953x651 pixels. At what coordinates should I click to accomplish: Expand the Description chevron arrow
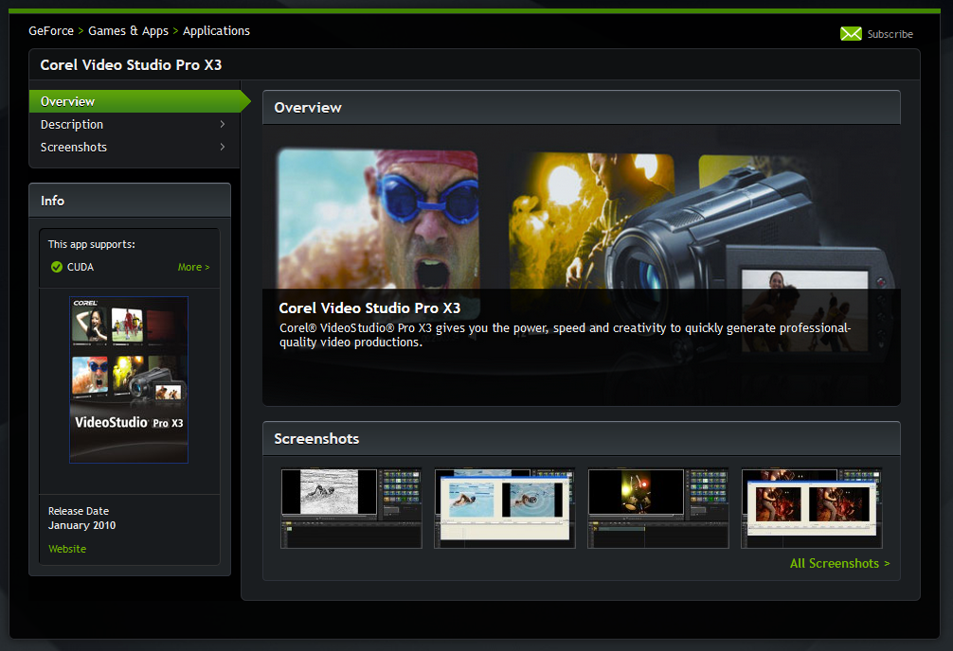223,124
